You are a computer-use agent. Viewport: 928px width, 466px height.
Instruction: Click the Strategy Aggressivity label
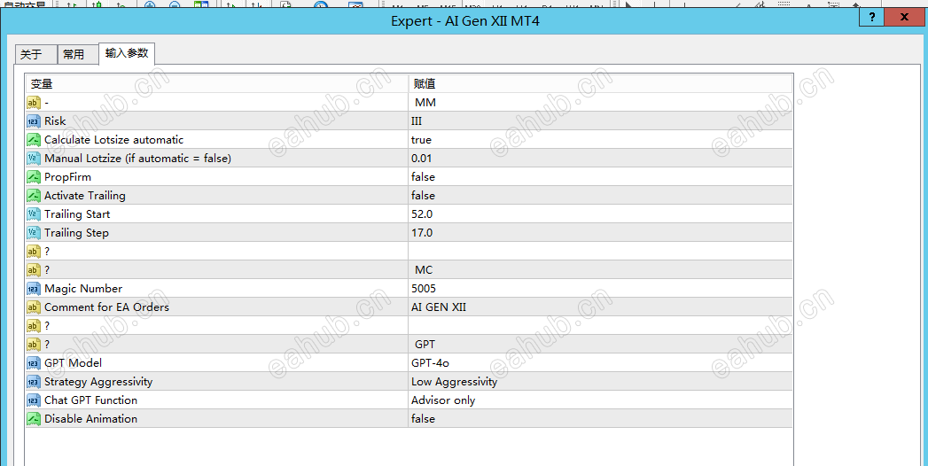tap(98, 382)
